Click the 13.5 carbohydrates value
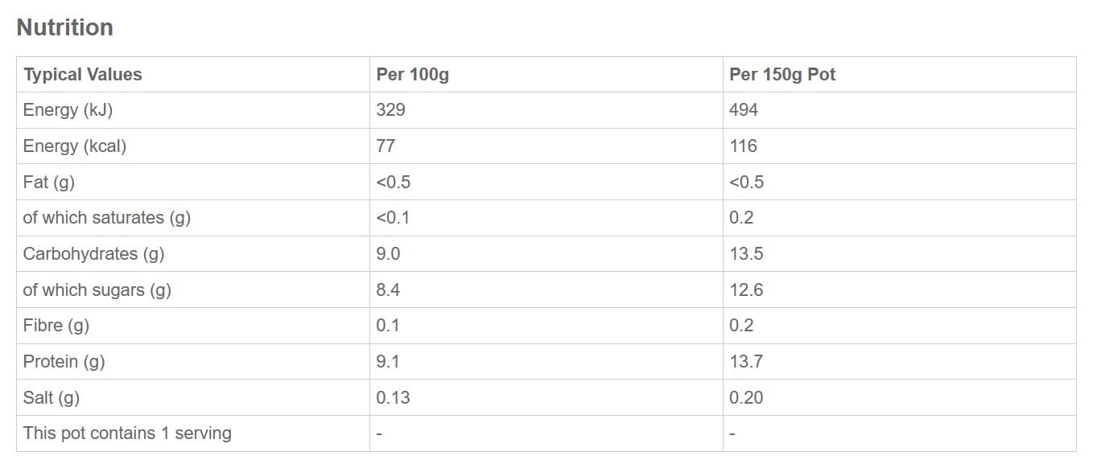Viewport: 1097px width, 464px height. 746,254
